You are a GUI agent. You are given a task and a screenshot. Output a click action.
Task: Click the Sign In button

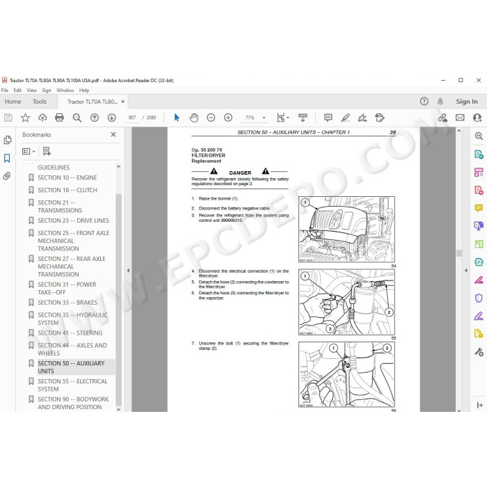click(x=467, y=102)
